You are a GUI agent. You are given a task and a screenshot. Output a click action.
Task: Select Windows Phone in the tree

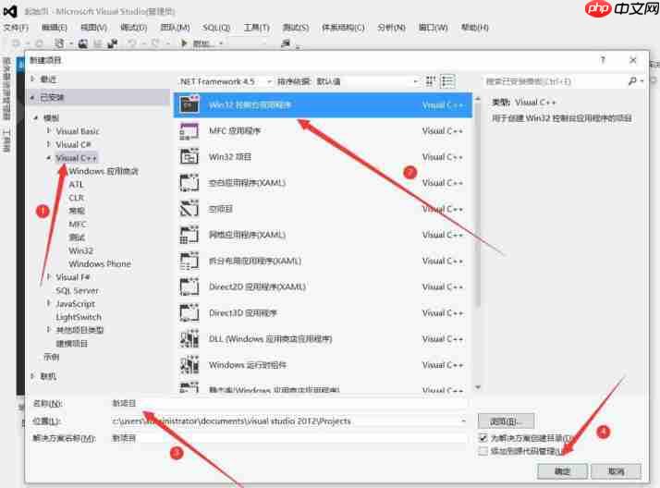pos(100,263)
